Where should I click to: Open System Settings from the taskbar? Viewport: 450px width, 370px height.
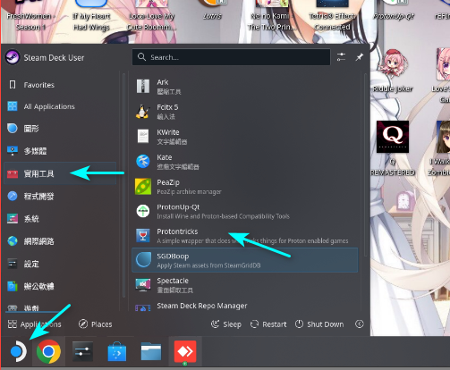[x=82, y=351]
